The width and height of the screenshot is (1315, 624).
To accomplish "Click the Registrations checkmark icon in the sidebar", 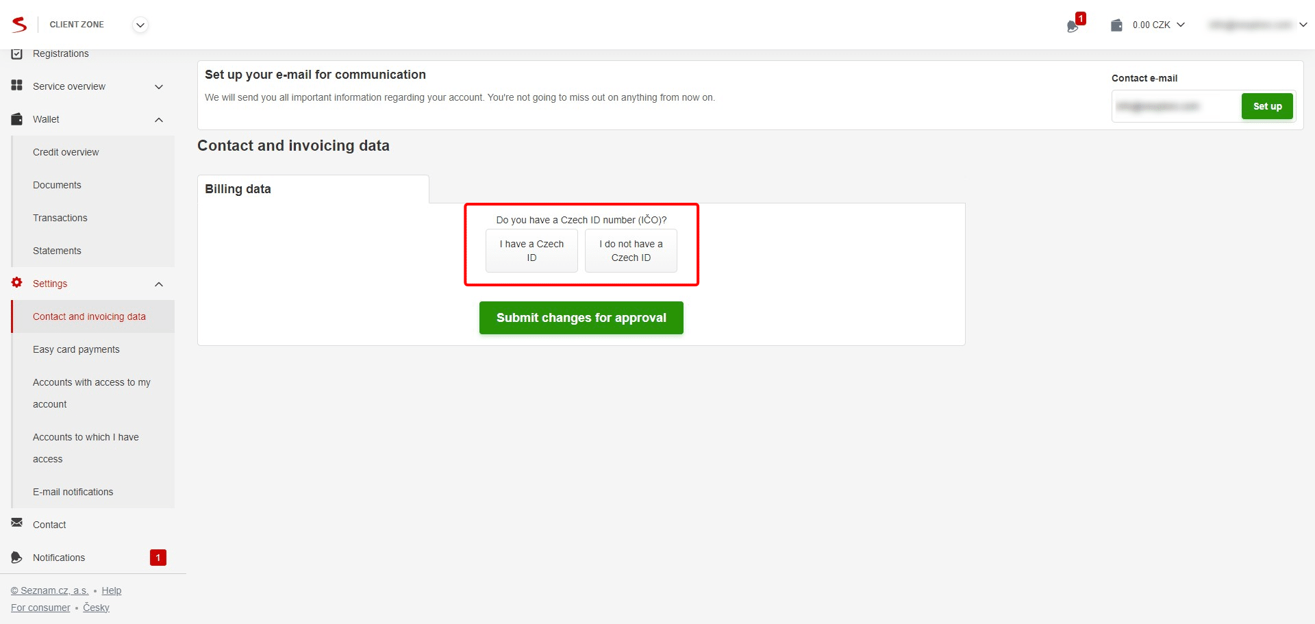I will click(16, 53).
